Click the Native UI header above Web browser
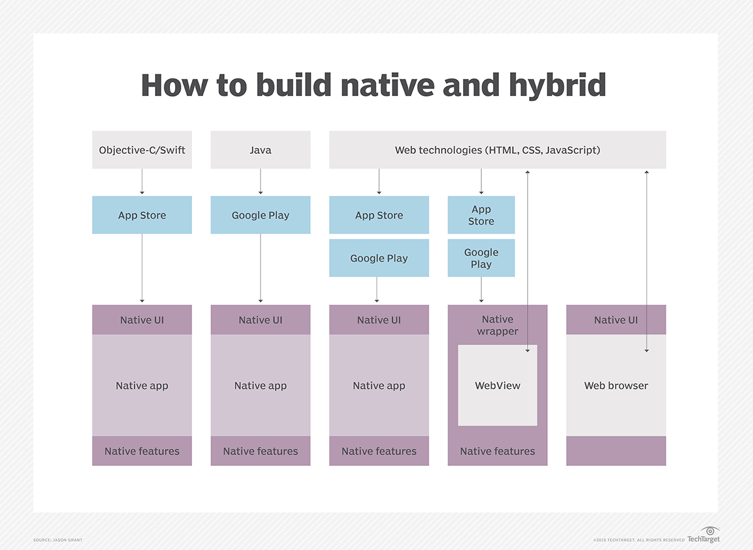 click(616, 320)
